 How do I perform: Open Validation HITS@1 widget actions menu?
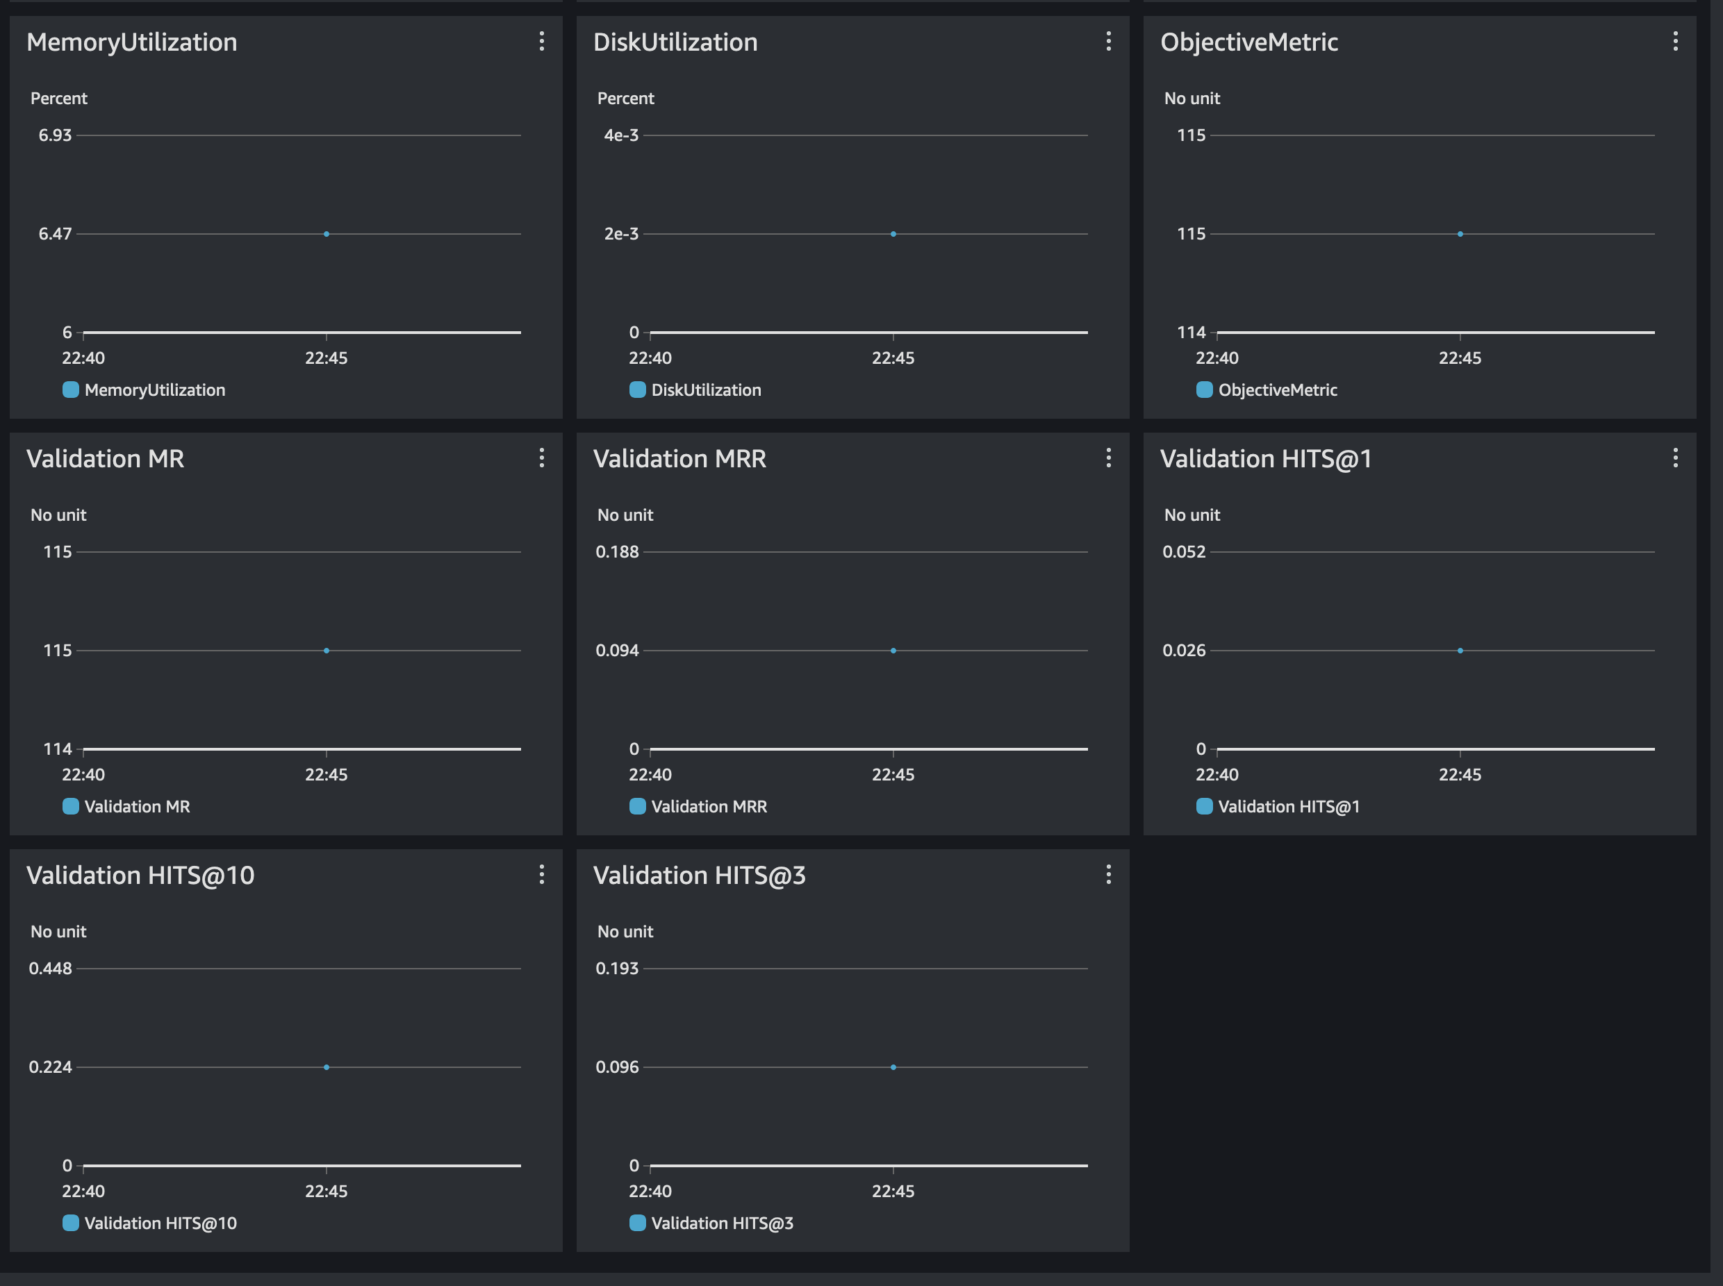pos(1676,458)
